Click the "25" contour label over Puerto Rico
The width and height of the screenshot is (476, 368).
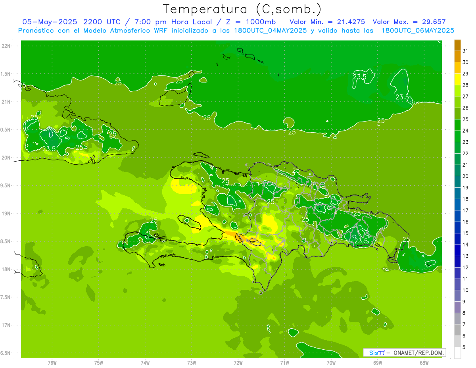coord(406,239)
